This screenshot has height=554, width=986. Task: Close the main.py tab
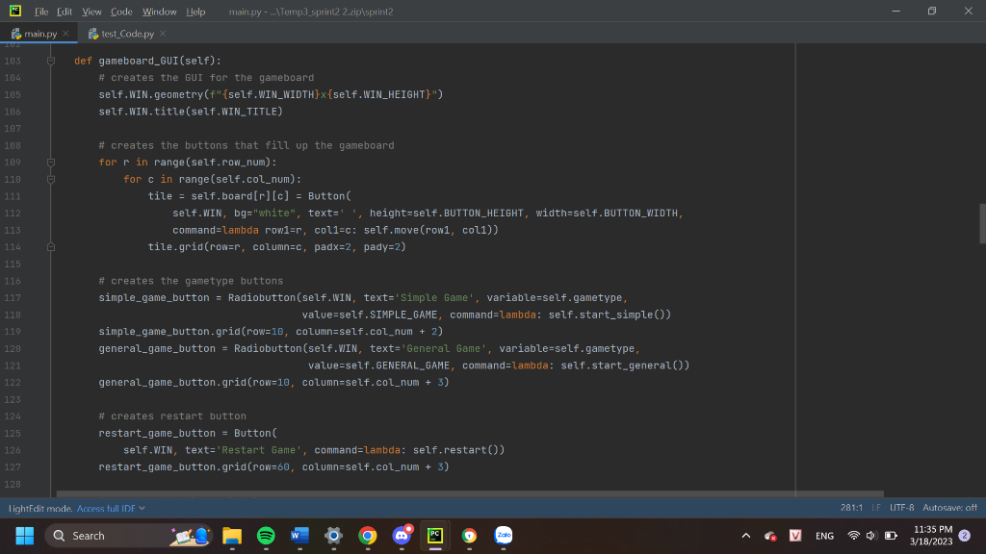click(x=66, y=34)
